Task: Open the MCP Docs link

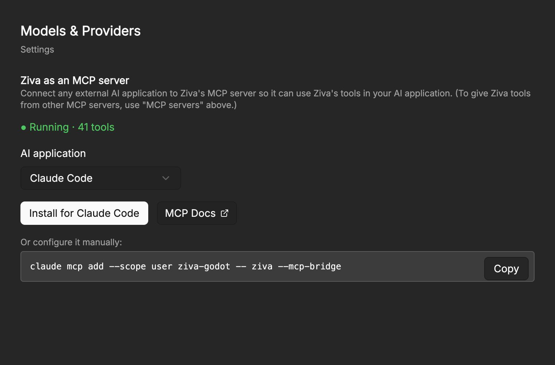Action: [x=197, y=213]
